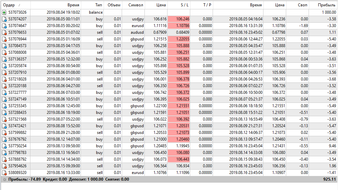Click the sell order icon for 537088008
338x190 pixels.
pos(4,52)
